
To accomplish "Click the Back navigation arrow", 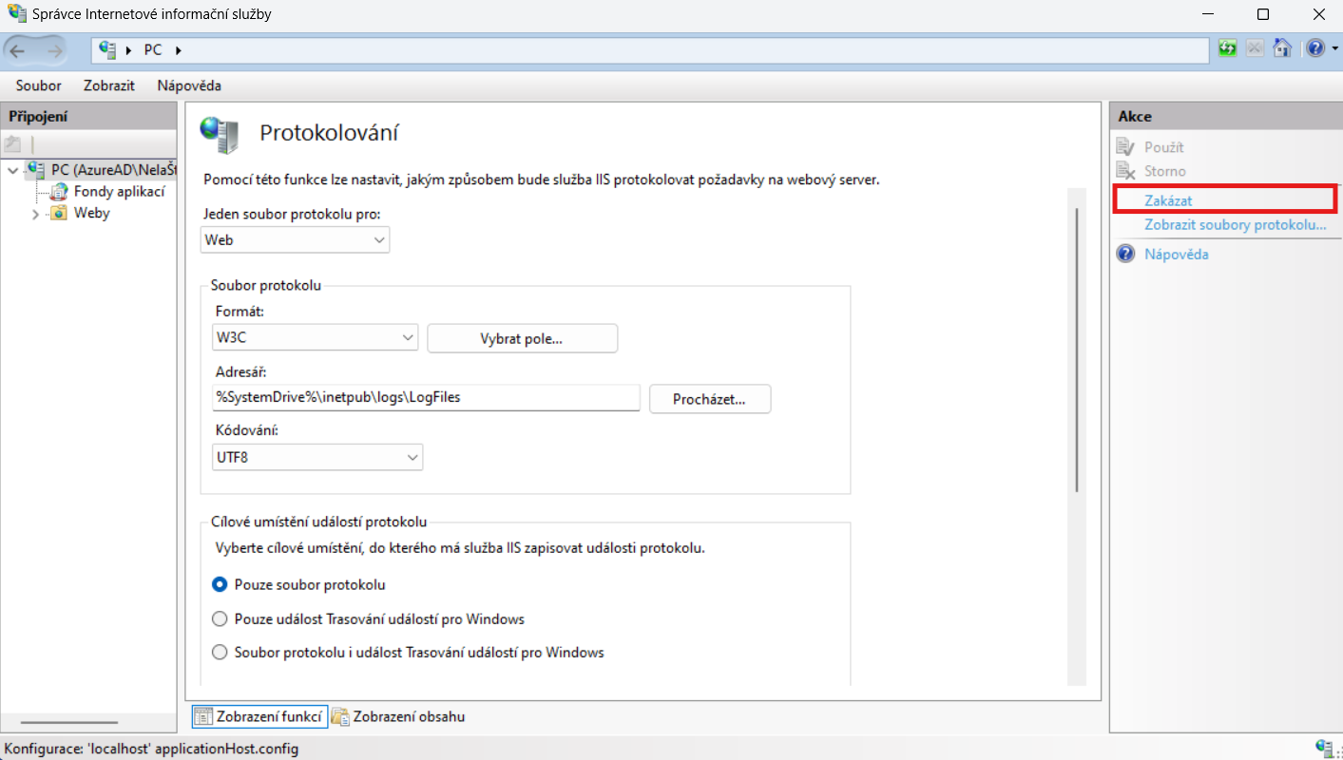I will (x=18, y=50).
